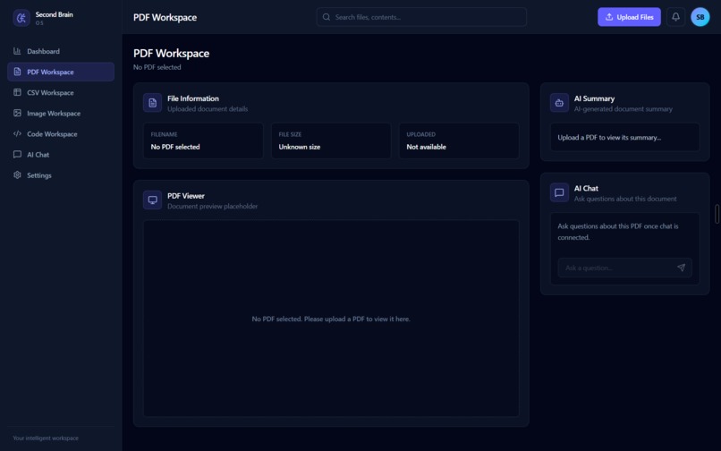Click the File Information document icon
Viewport: 721px width, 451px height.
152,103
